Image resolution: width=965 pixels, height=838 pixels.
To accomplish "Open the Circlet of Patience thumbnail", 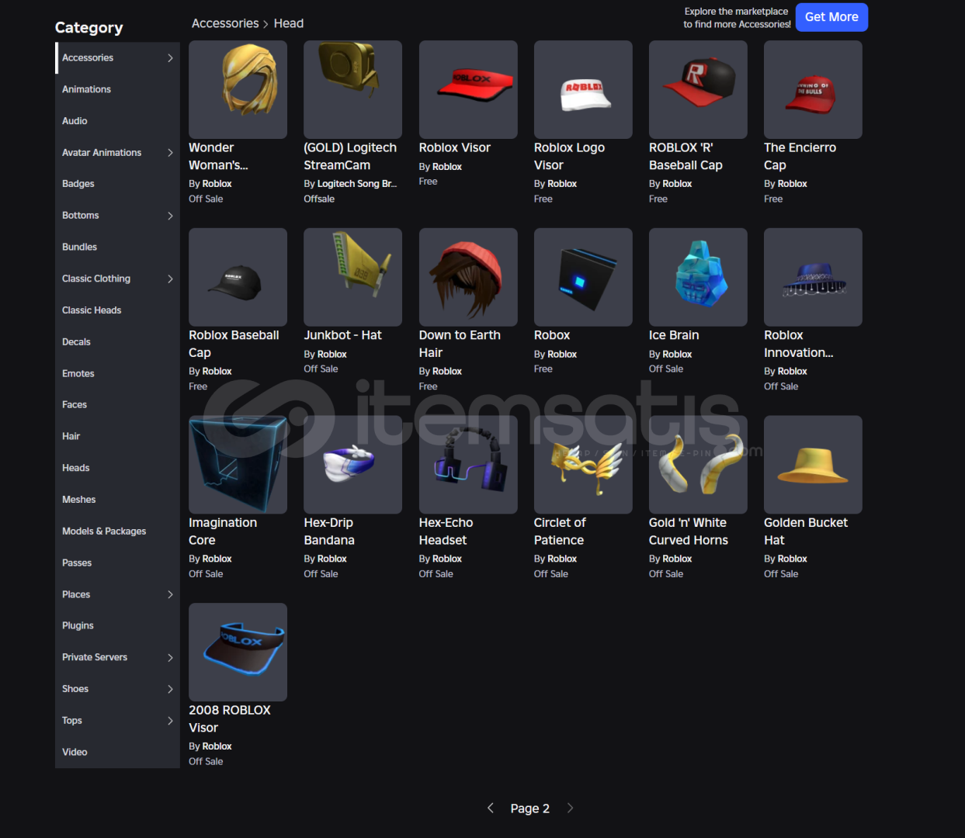I will pyautogui.click(x=583, y=464).
